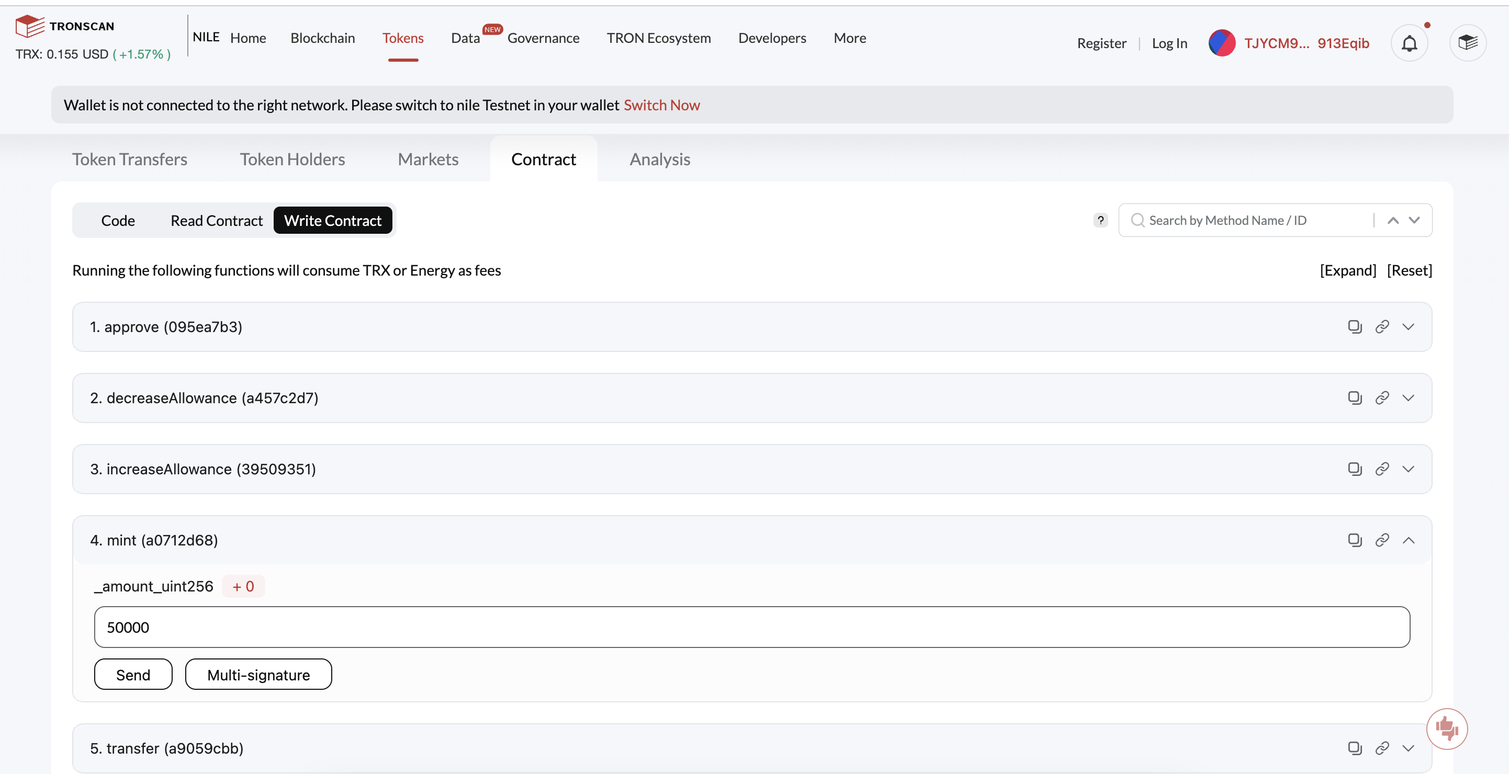Copy the approve method using its copy icon
Screen dimensions: 1509x774
pos(1354,327)
